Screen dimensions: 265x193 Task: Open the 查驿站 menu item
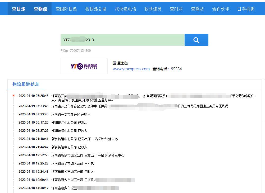[197, 9]
